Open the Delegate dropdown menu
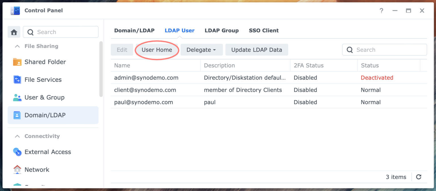 tap(202, 50)
